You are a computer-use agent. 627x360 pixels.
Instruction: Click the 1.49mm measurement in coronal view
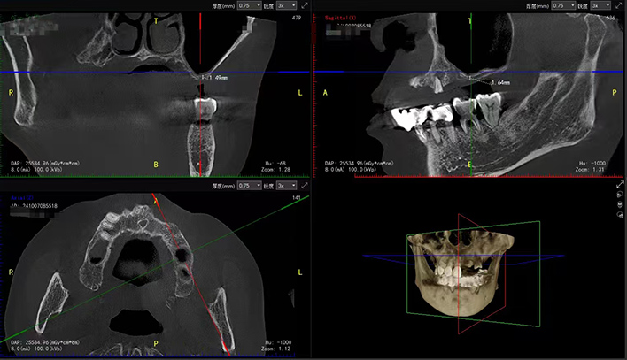click(215, 77)
